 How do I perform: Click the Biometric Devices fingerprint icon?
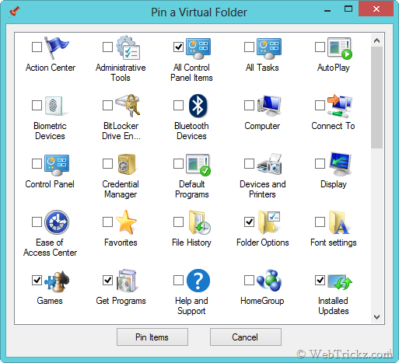coord(54,106)
